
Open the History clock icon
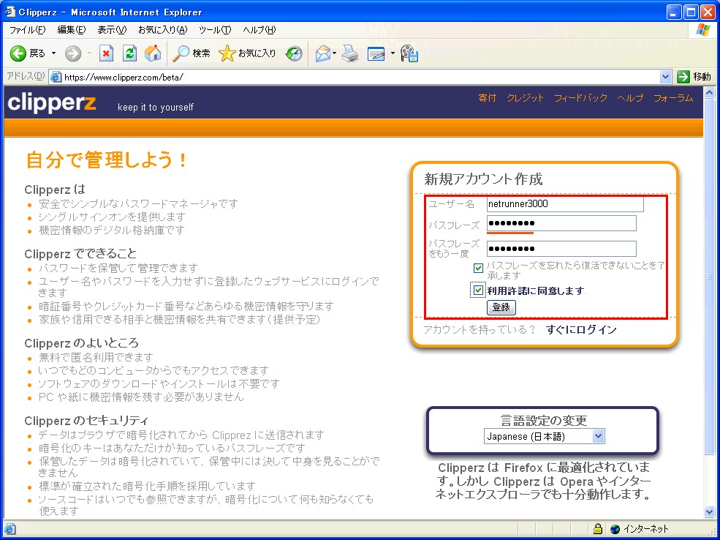tap(294, 53)
